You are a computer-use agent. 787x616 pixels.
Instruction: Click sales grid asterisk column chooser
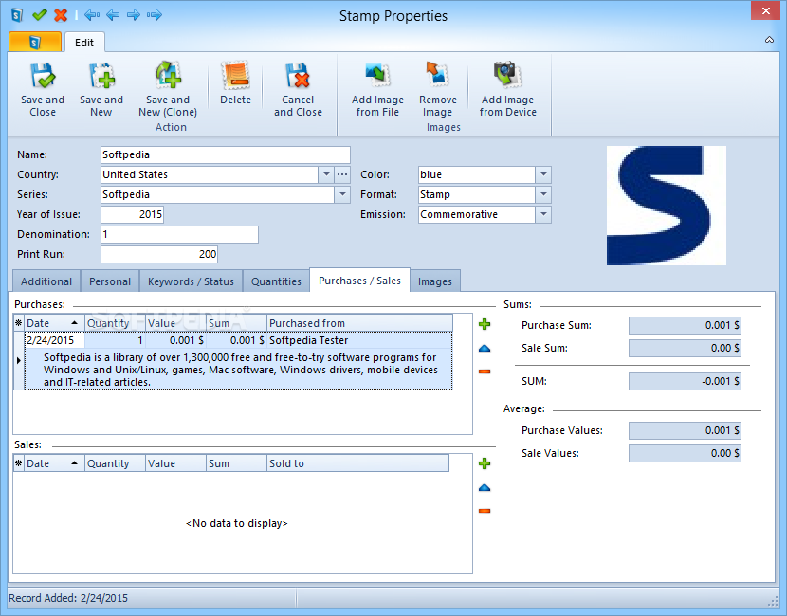click(19, 463)
